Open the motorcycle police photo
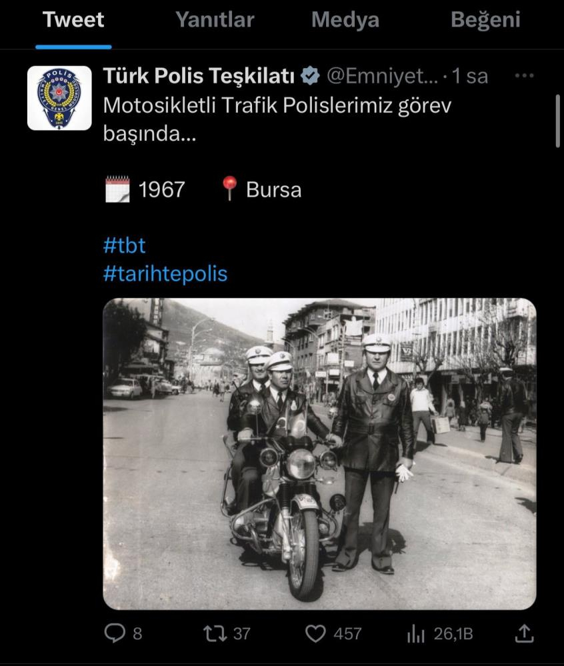This screenshot has width=564, height=666. 319,454
